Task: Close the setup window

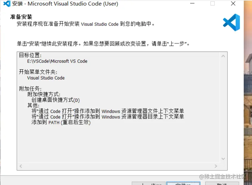Action: 233,3
